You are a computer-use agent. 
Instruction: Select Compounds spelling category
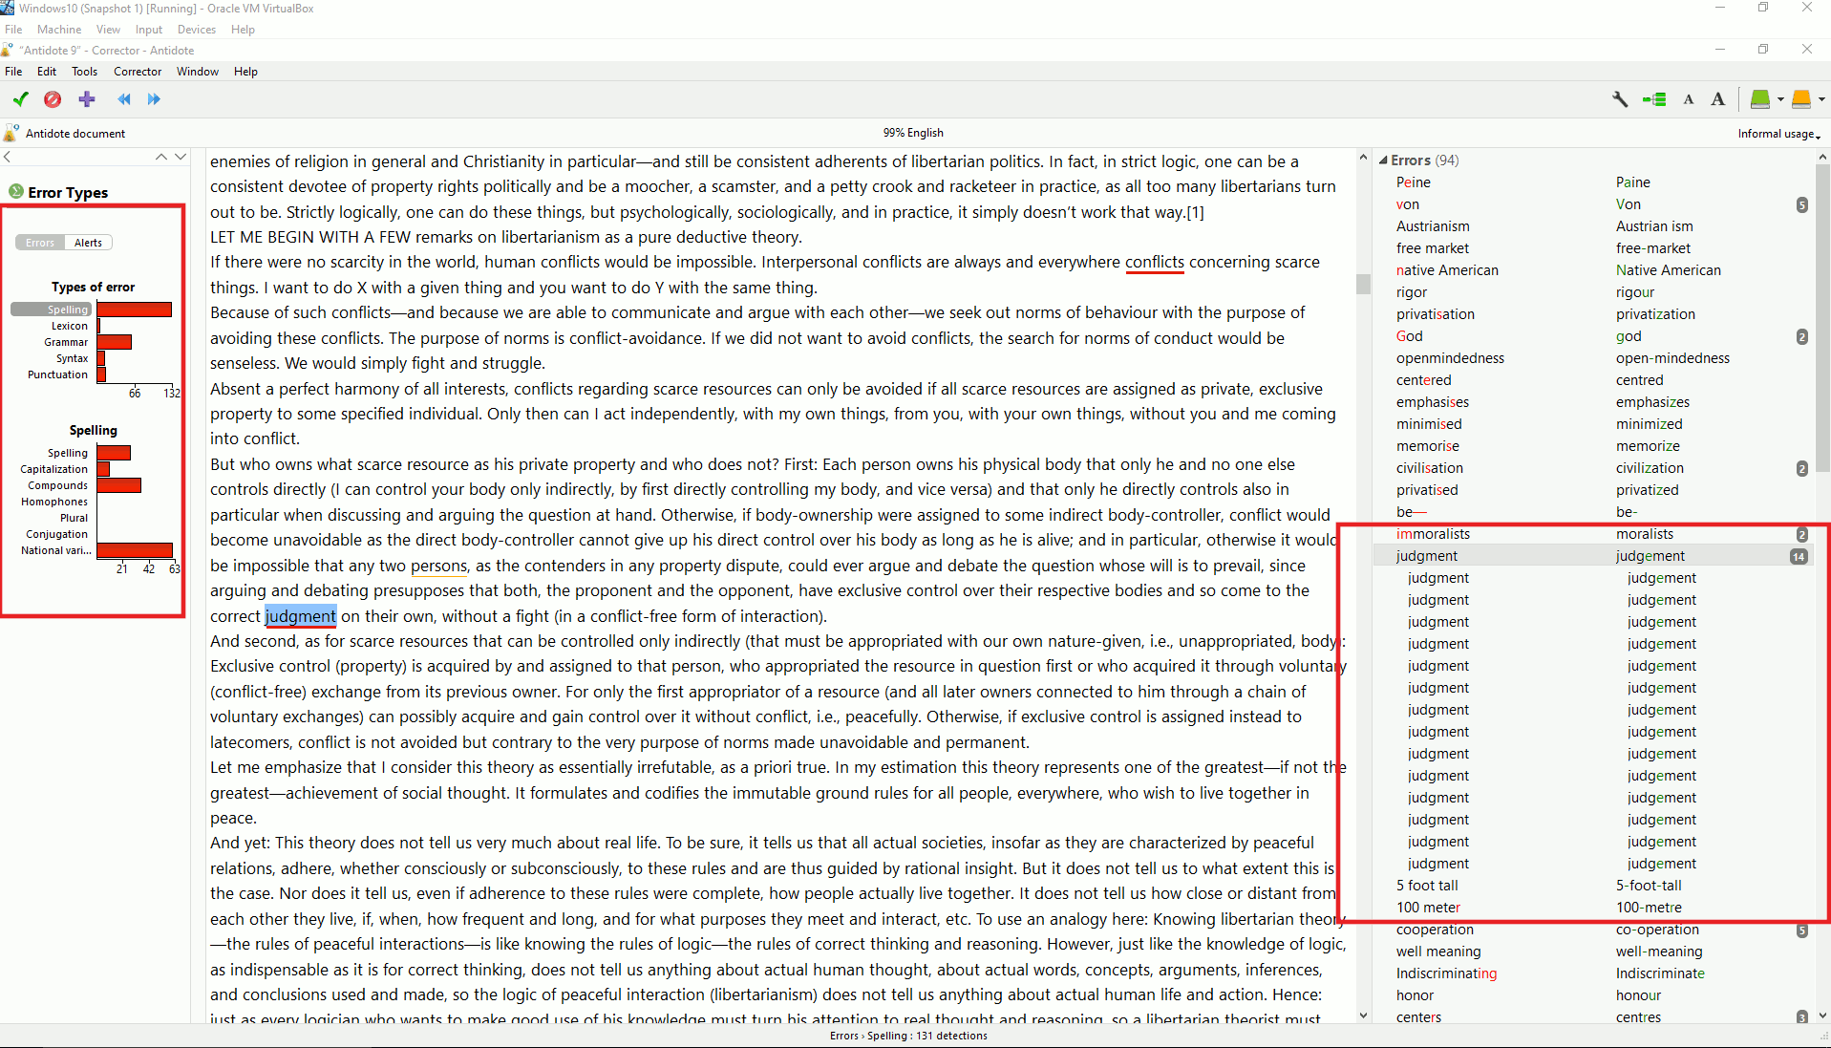tap(57, 485)
